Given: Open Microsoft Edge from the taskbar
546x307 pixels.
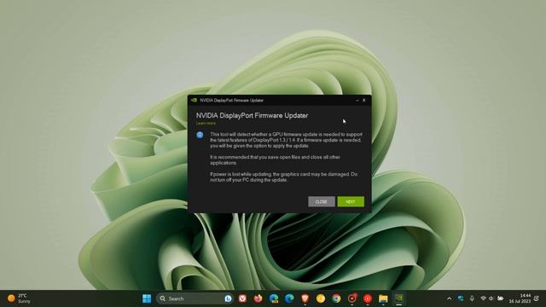Looking at the screenshot, I should (x=289, y=298).
